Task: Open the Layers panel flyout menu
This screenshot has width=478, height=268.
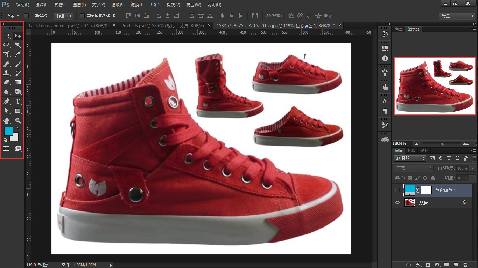Action: pyautogui.click(x=473, y=151)
